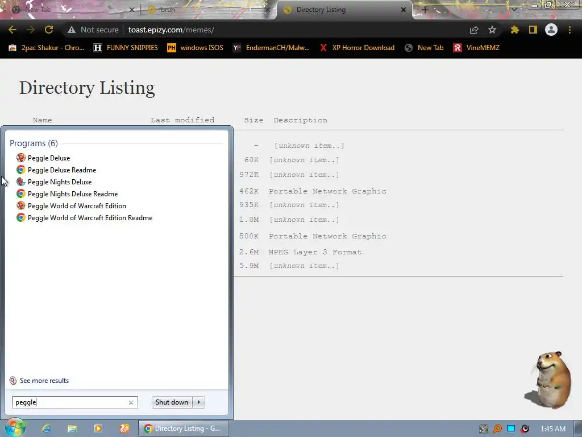Image resolution: width=582 pixels, height=437 pixels.
Task: Open VineMEMZ bookmark
Action: pyautogui.click(x=476, y=48)
